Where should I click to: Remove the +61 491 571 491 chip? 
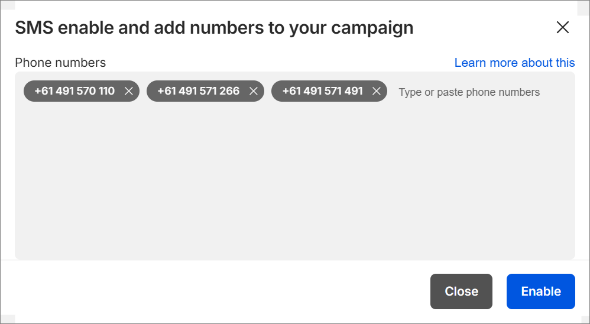pos(376,91)
